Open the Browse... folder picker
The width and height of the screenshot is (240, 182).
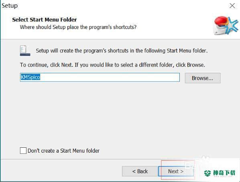pos(203,78)
